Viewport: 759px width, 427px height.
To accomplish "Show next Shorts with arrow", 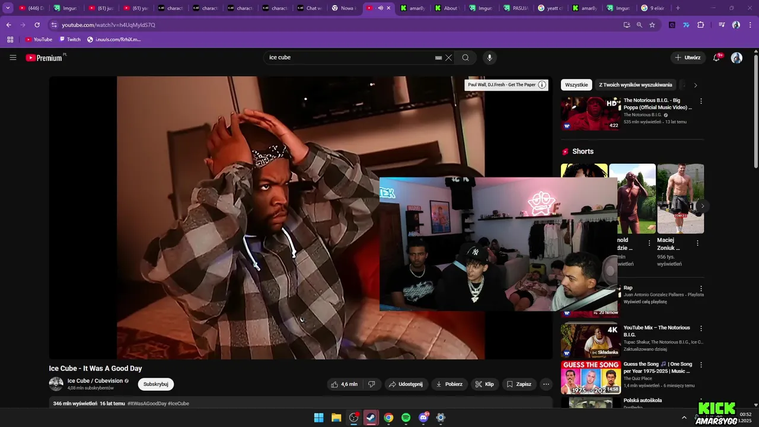I will tap(702, 206).
